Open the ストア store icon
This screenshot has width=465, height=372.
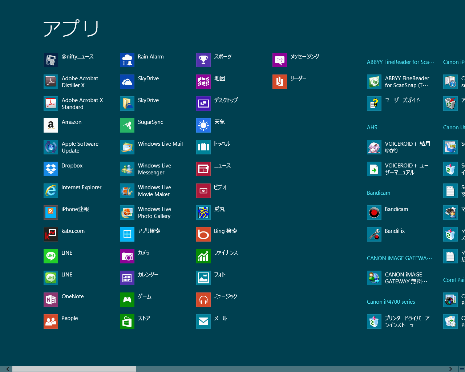(x=127, y=322)
